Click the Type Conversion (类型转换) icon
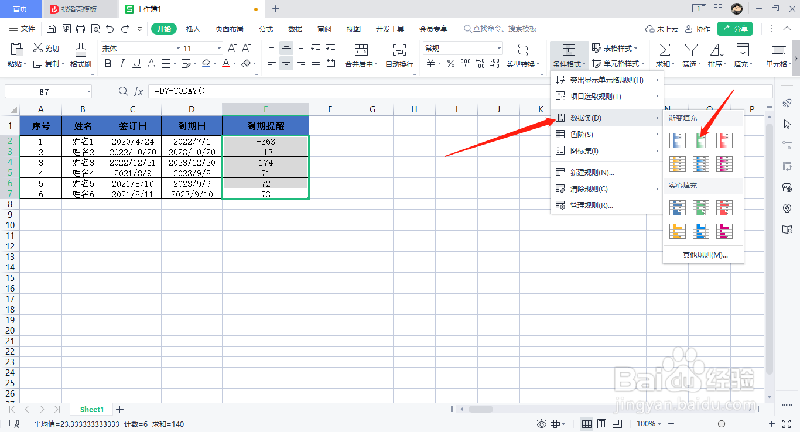 point(523,50)
